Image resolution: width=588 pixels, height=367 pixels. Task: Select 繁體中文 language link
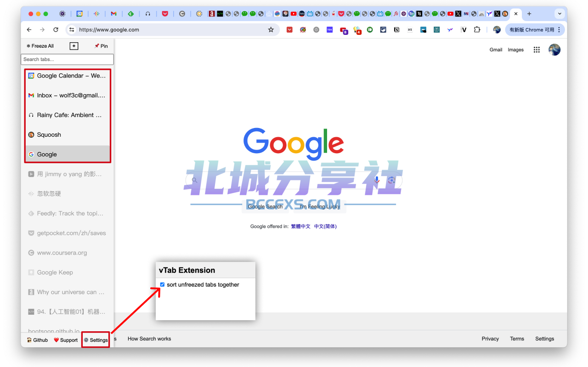(x=301, y=226)
